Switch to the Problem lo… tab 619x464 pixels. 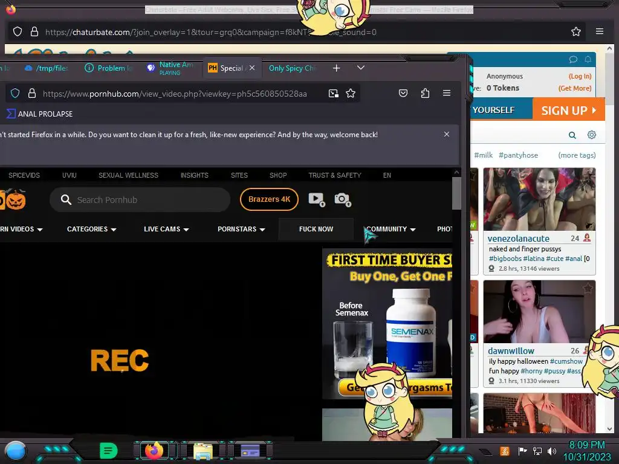[x=109, y=68]
